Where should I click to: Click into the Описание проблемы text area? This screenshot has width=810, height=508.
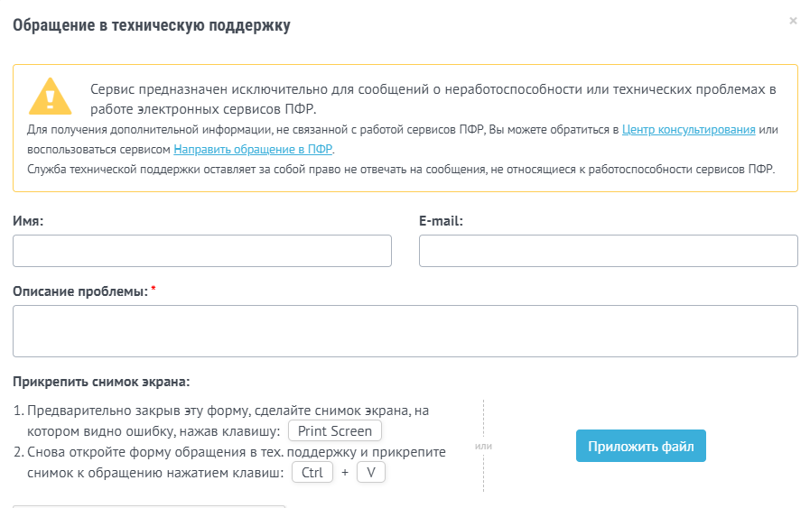(405, 331)
